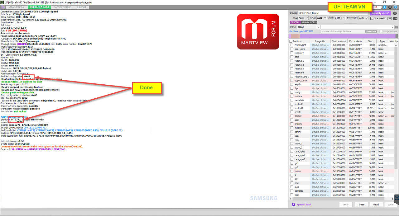This screenshot has width=399, height=216.
Task: Sort by the Size column header
Action: click(370, 41)
